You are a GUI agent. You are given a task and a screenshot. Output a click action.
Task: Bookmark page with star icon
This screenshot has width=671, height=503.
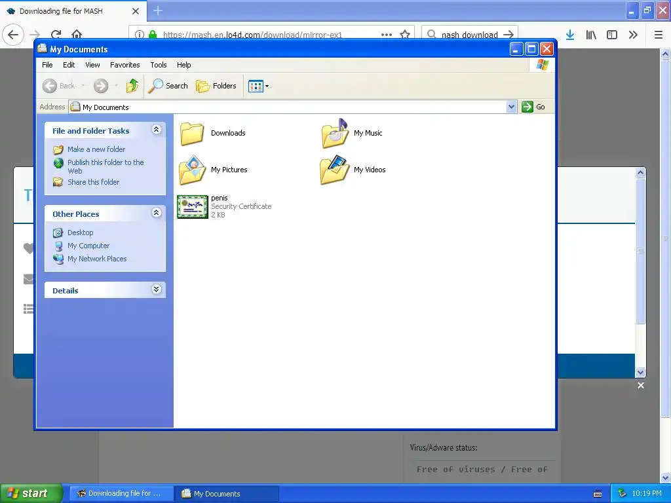[x=405, y=35]
